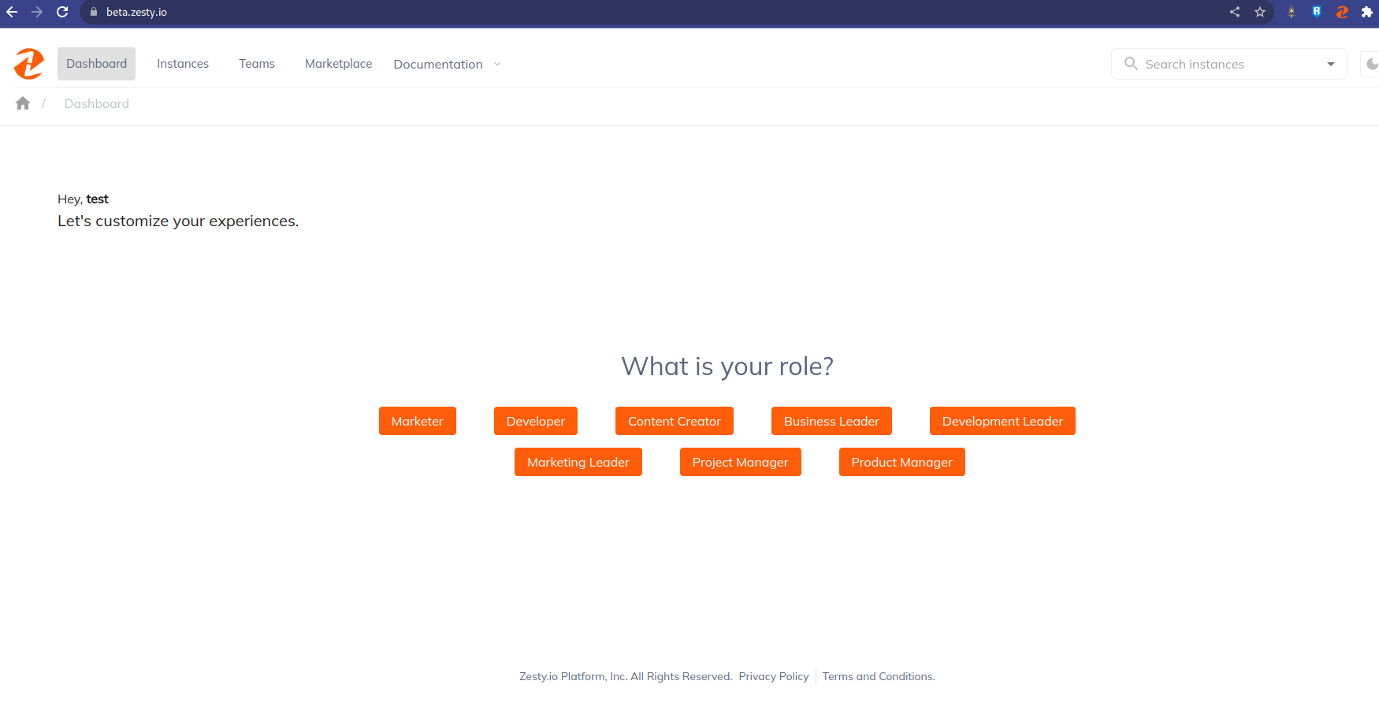This screenshot has height=718, width=1379.
Task: Open the browser extensions puzzle icon
Action: click(x=1366, y=12)
